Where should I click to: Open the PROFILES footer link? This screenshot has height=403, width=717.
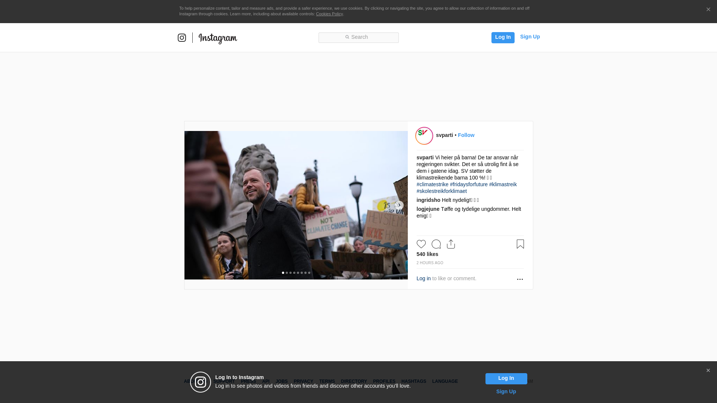click(384, 381)
